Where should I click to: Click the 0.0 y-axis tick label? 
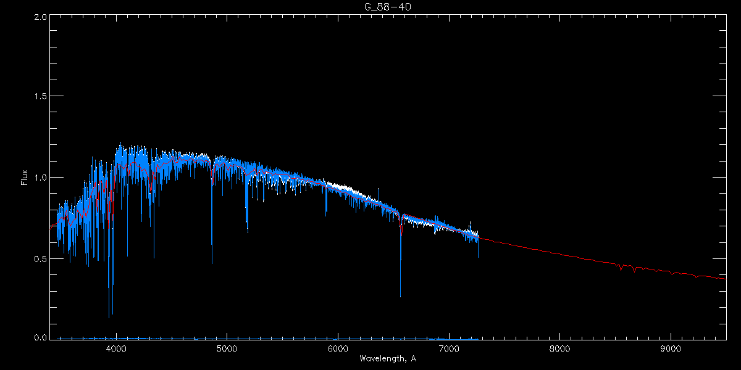41,338
